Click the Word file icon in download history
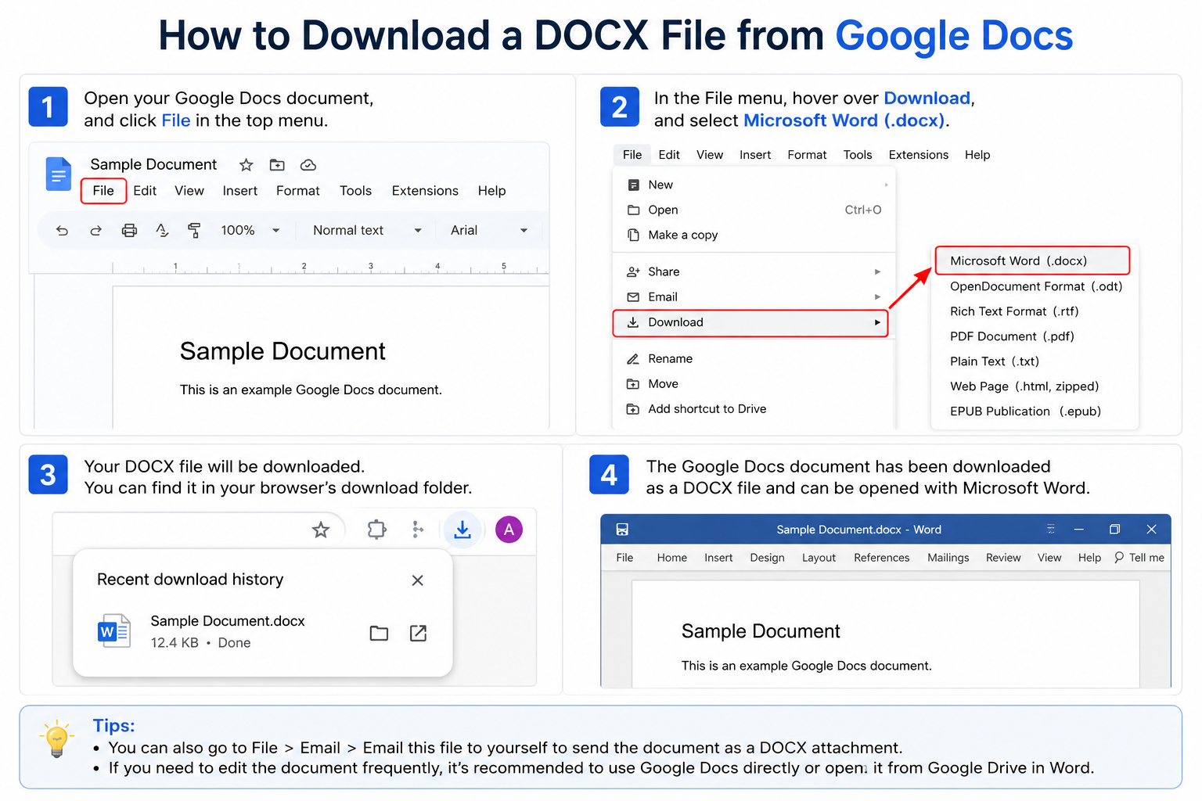The width and height of the screenshot is (1202, 801). pos(114,631)
